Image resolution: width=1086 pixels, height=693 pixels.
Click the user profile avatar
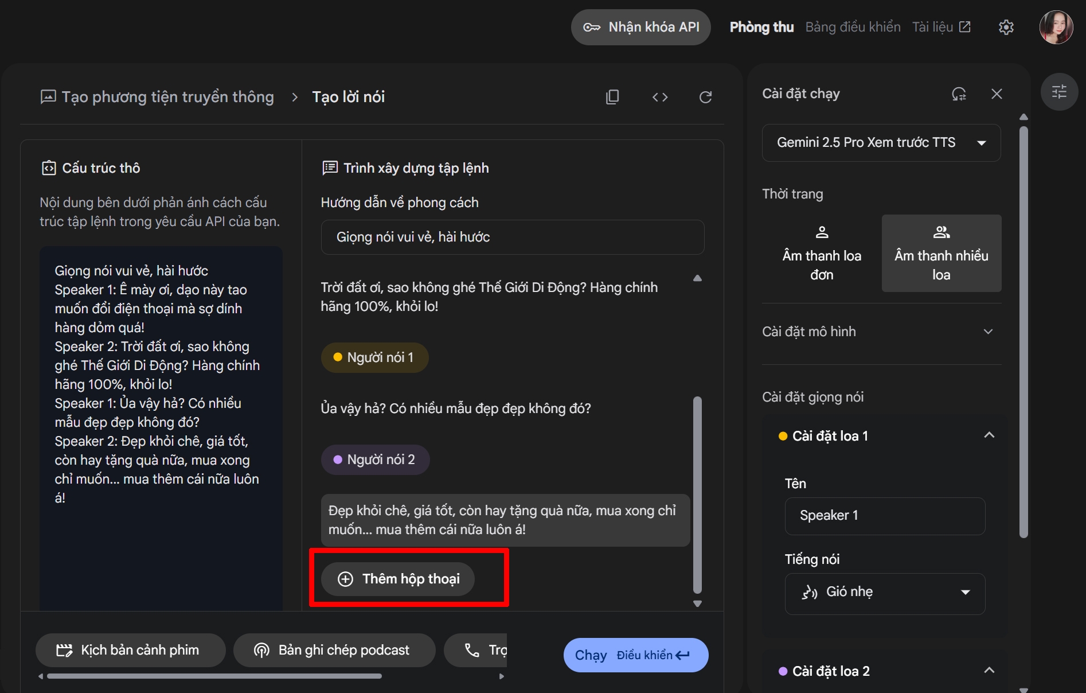[1056, 27]
